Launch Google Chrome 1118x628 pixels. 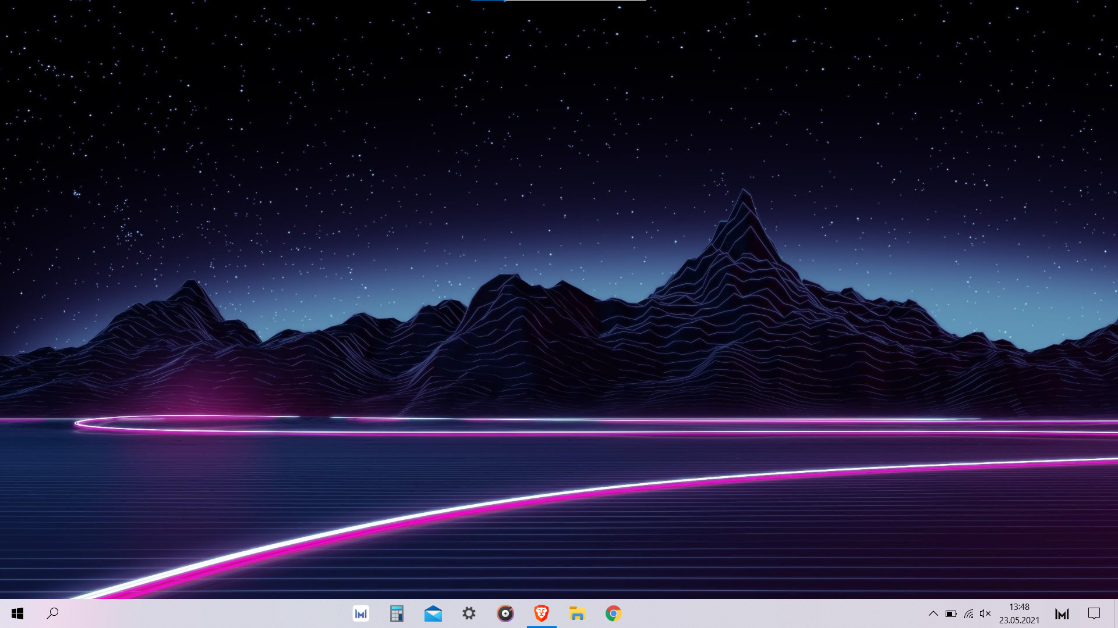pos(613,613)
